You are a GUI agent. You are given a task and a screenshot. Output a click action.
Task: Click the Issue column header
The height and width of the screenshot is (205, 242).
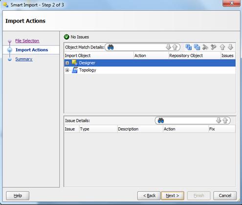[x=72, y=129]
